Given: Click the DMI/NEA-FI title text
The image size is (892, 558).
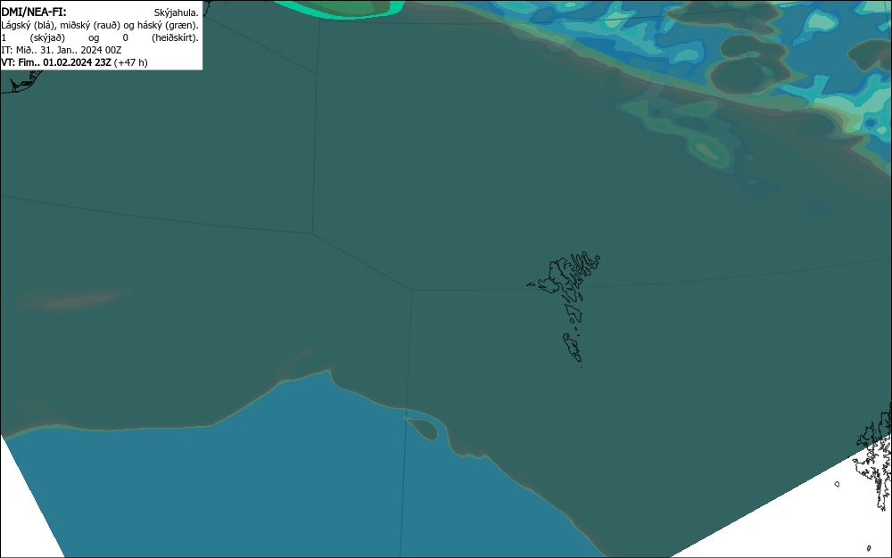Looking at the screenshot, I should click(34, 12).
